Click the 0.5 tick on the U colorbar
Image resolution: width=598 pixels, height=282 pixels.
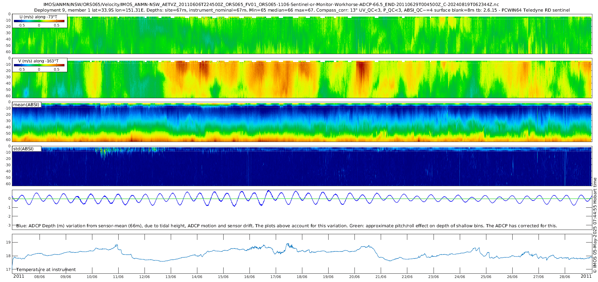point(57,25)
